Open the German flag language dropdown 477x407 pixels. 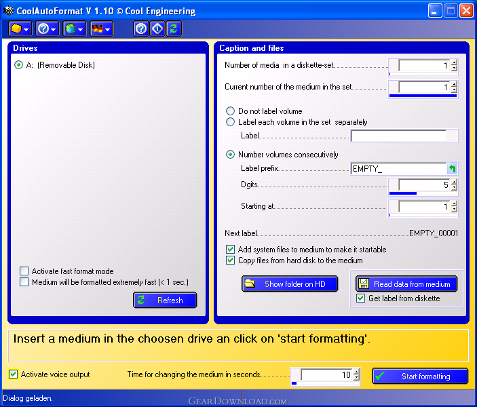tap(102, 29)
